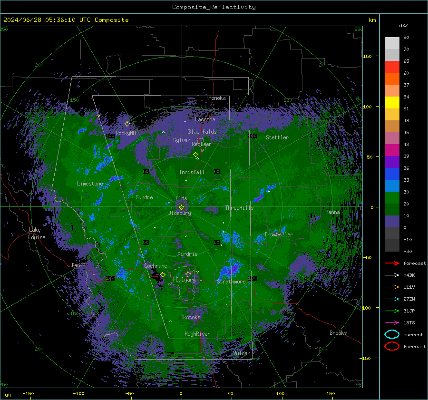The image size is (428, 400).
Task: Click the Lacombe map label
Action: point(205,119)
